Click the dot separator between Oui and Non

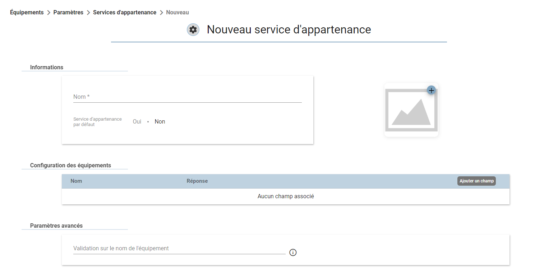click(x=148, y=122)
